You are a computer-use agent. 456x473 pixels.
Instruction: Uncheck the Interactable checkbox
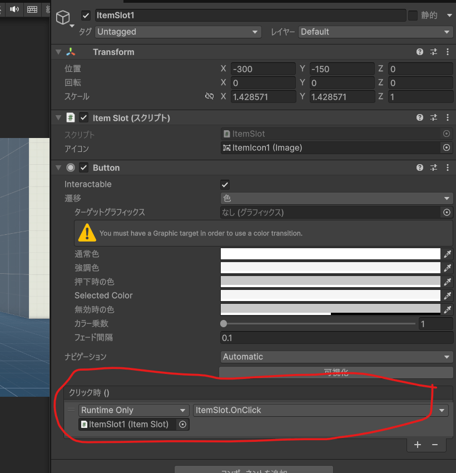(225, 184)
